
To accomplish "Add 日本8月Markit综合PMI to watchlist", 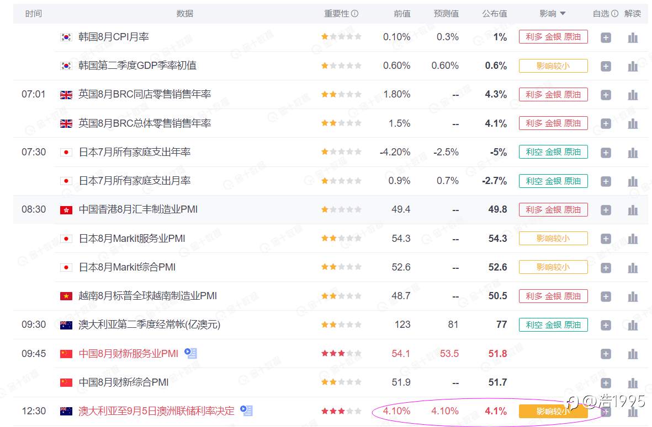I will [x=606, y=268].
